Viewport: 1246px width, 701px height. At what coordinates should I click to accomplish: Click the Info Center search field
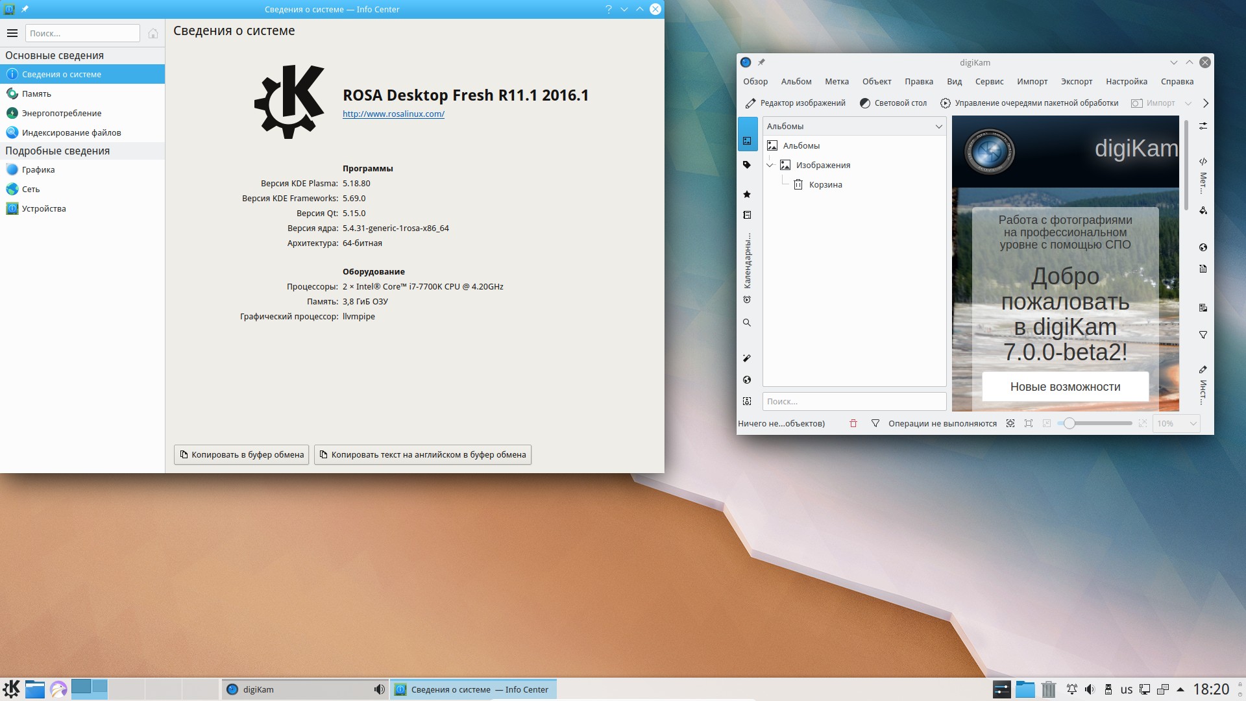coord(82,33)
